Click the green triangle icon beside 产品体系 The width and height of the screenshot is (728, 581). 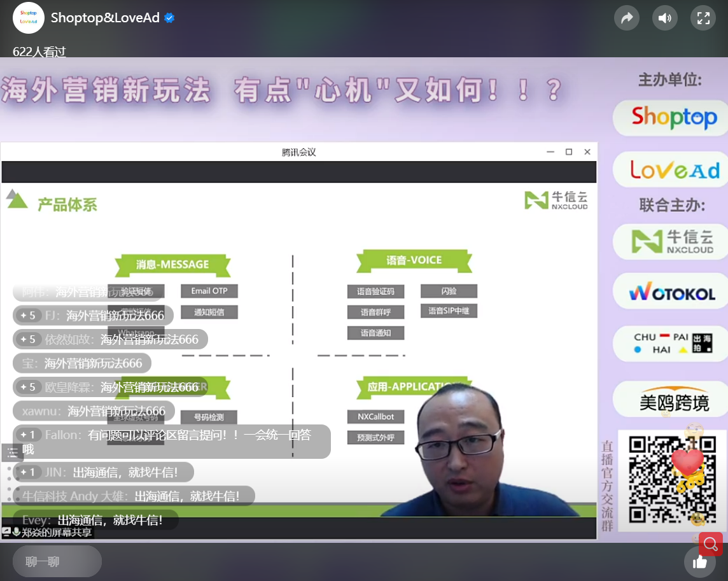click(17, 199)
